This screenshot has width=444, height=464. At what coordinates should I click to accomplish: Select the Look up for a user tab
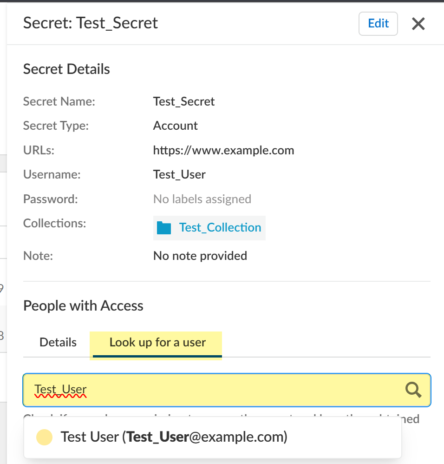(157, 343)
